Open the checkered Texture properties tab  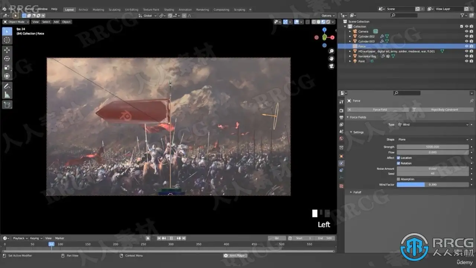(x=341, y=186)
